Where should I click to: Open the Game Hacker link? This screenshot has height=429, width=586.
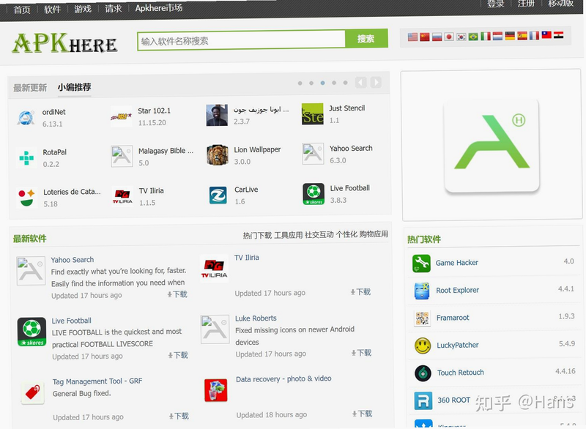(456, 263)
